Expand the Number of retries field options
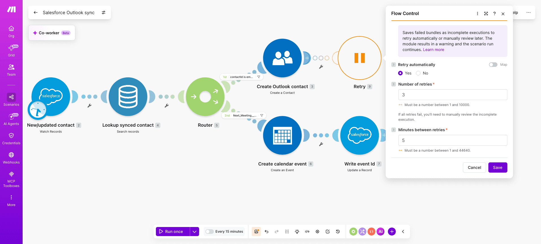Screen dimensions: 541x244 coord(394,84)
